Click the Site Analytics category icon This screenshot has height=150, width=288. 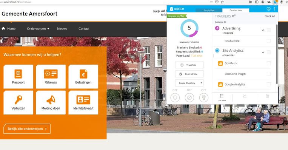click(217, 50)
